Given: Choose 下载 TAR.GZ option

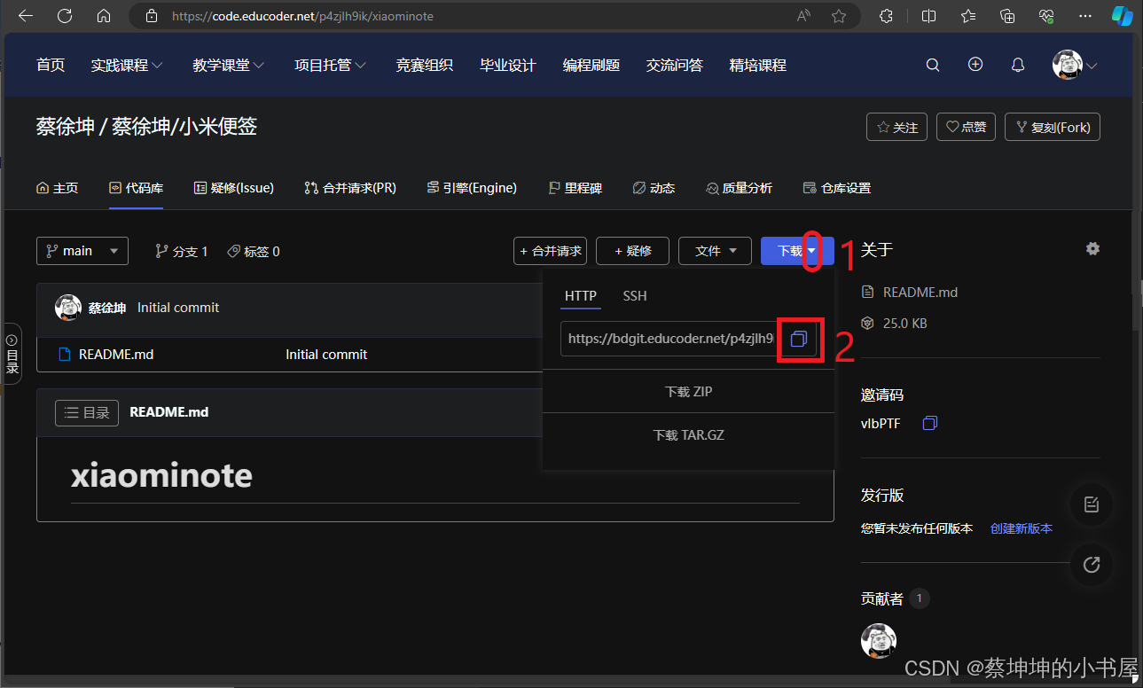Looking at the screenshot, I should coord(688,435).
